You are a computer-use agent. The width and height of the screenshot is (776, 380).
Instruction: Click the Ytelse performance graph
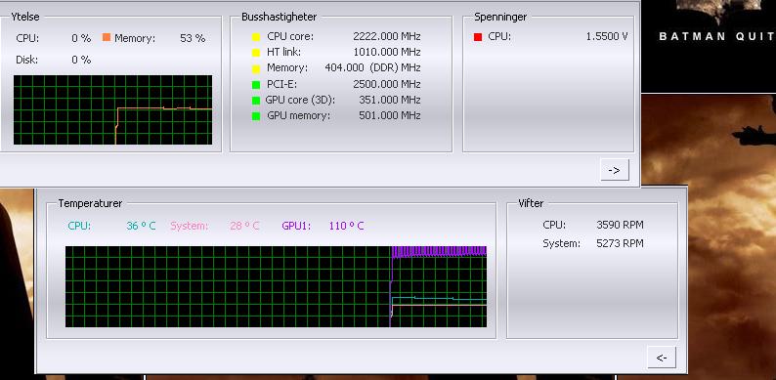tap(112, 109)
